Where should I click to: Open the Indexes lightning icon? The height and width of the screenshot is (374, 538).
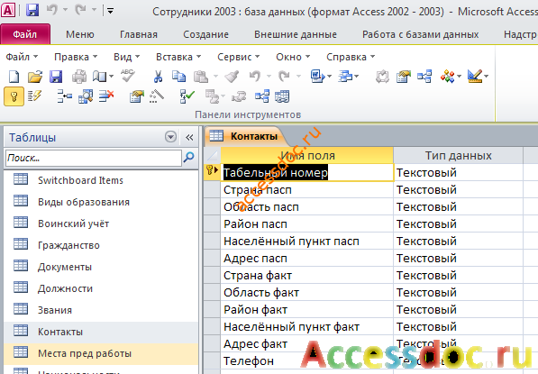[34, 96]
